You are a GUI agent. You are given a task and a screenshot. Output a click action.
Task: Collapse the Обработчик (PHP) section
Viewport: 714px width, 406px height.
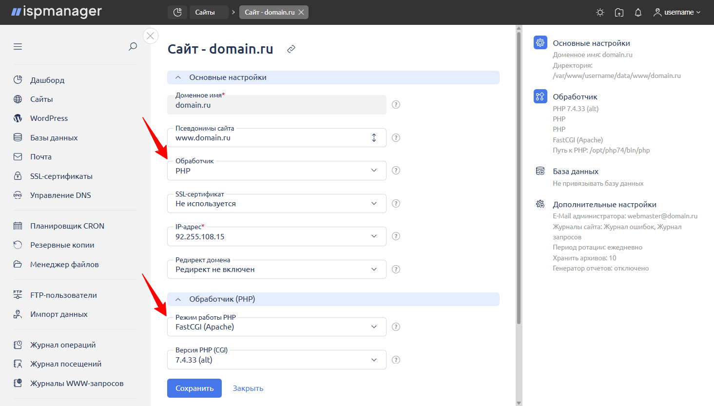pos(178,299)
